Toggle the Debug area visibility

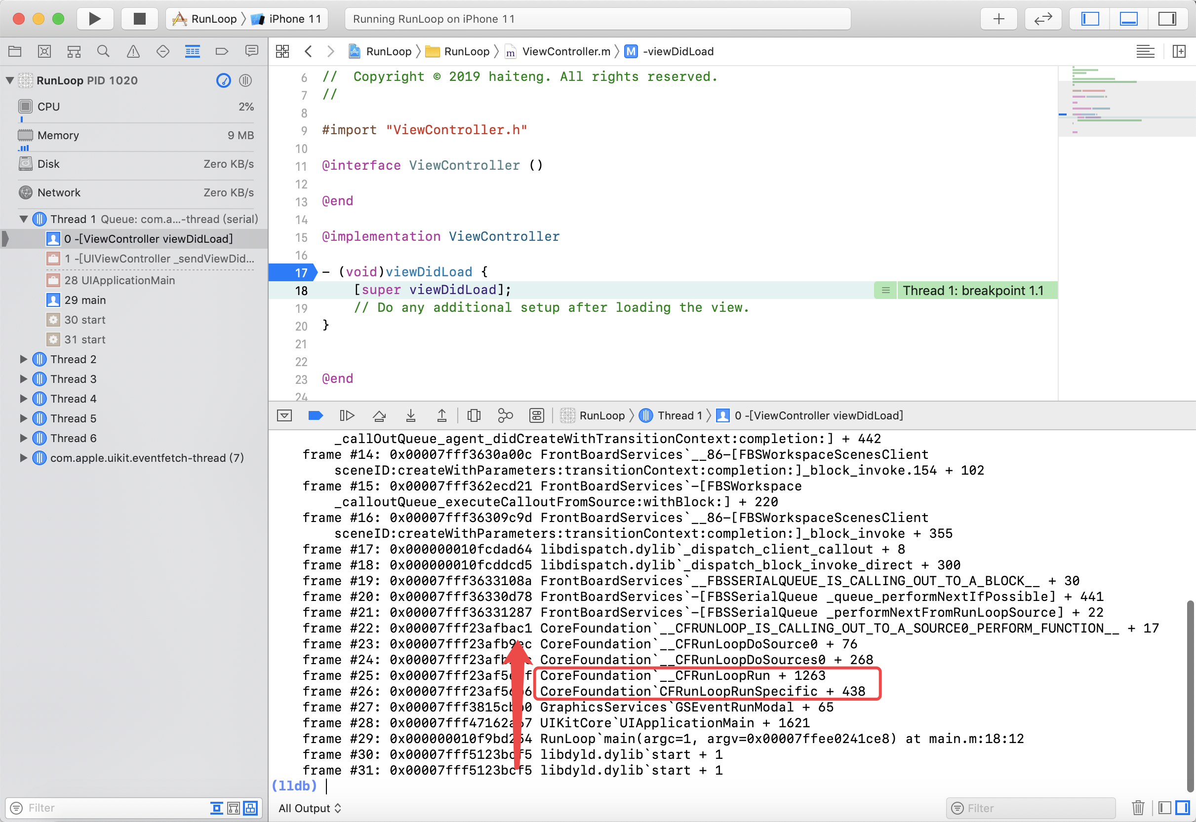pyautogui.click(x=1128, y=19)
